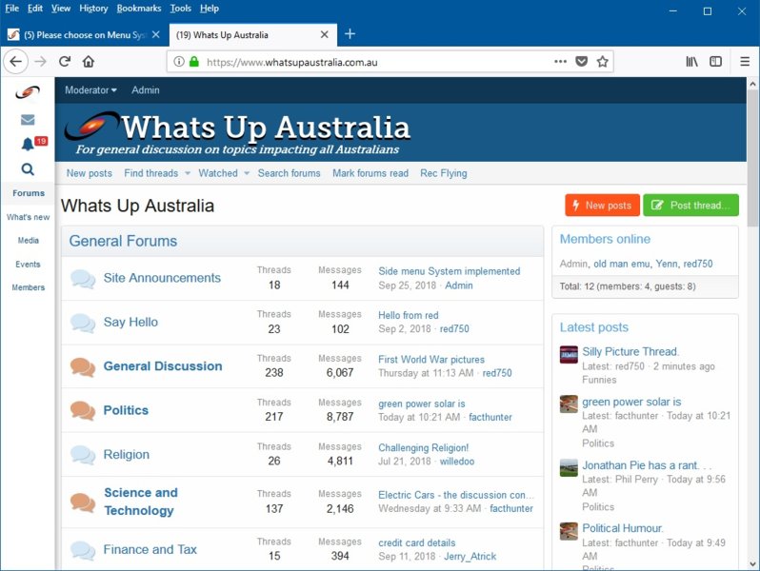Click the magnifier search icon in side menu
Image resolution: width=760 pixels, height=571 pixels.
tap(28, 169)
